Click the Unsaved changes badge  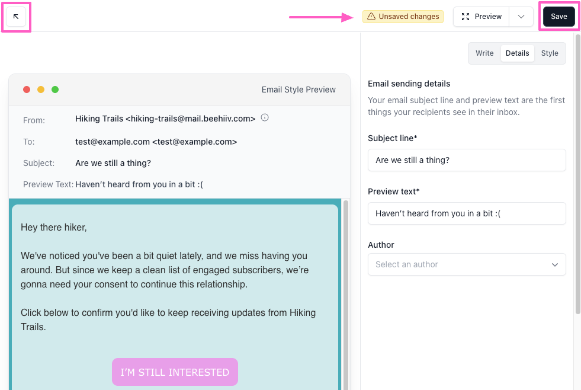click(x=403, y=17)
